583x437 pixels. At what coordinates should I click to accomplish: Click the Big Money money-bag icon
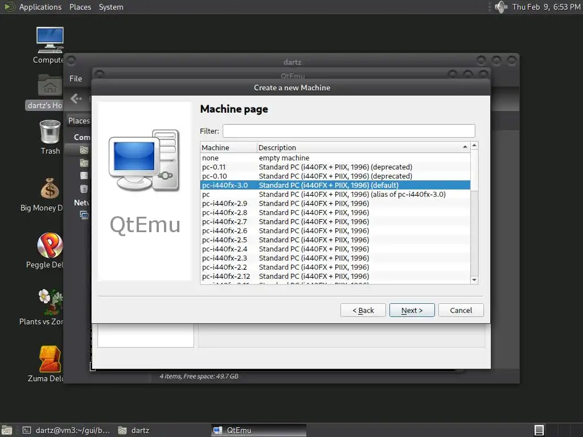click(50, 189)
